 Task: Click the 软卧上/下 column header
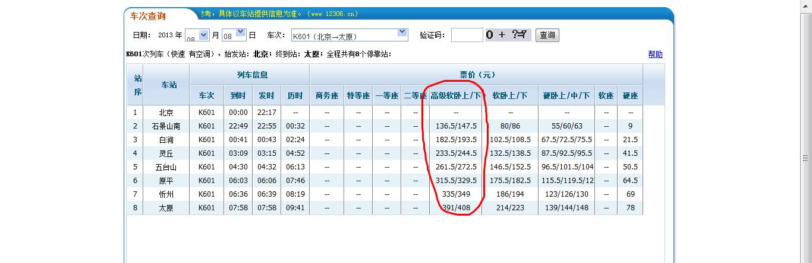tap(510, 95)
